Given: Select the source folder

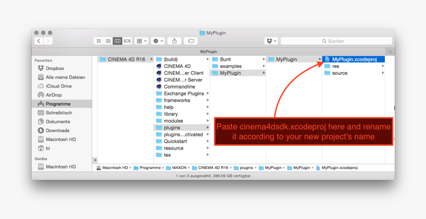Looking at the screenshot, I should pos(354,73).
